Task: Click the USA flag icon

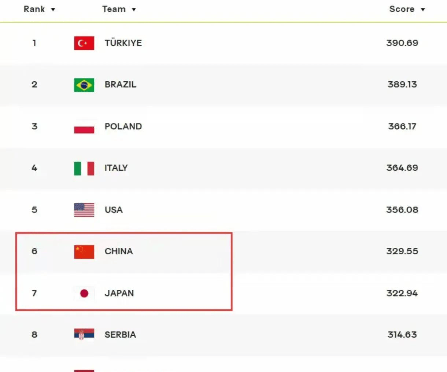Action: click(84, 210)
